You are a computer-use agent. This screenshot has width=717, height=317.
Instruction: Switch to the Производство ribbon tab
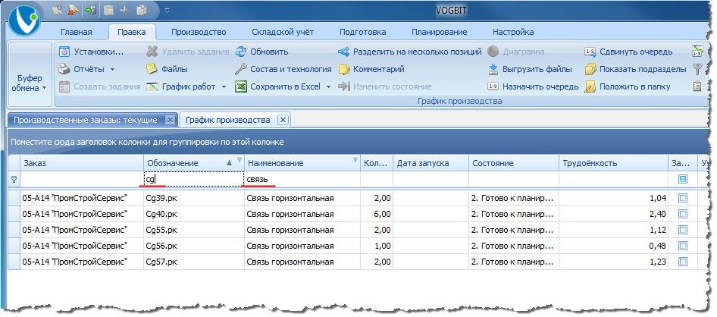tap(199, 32)
